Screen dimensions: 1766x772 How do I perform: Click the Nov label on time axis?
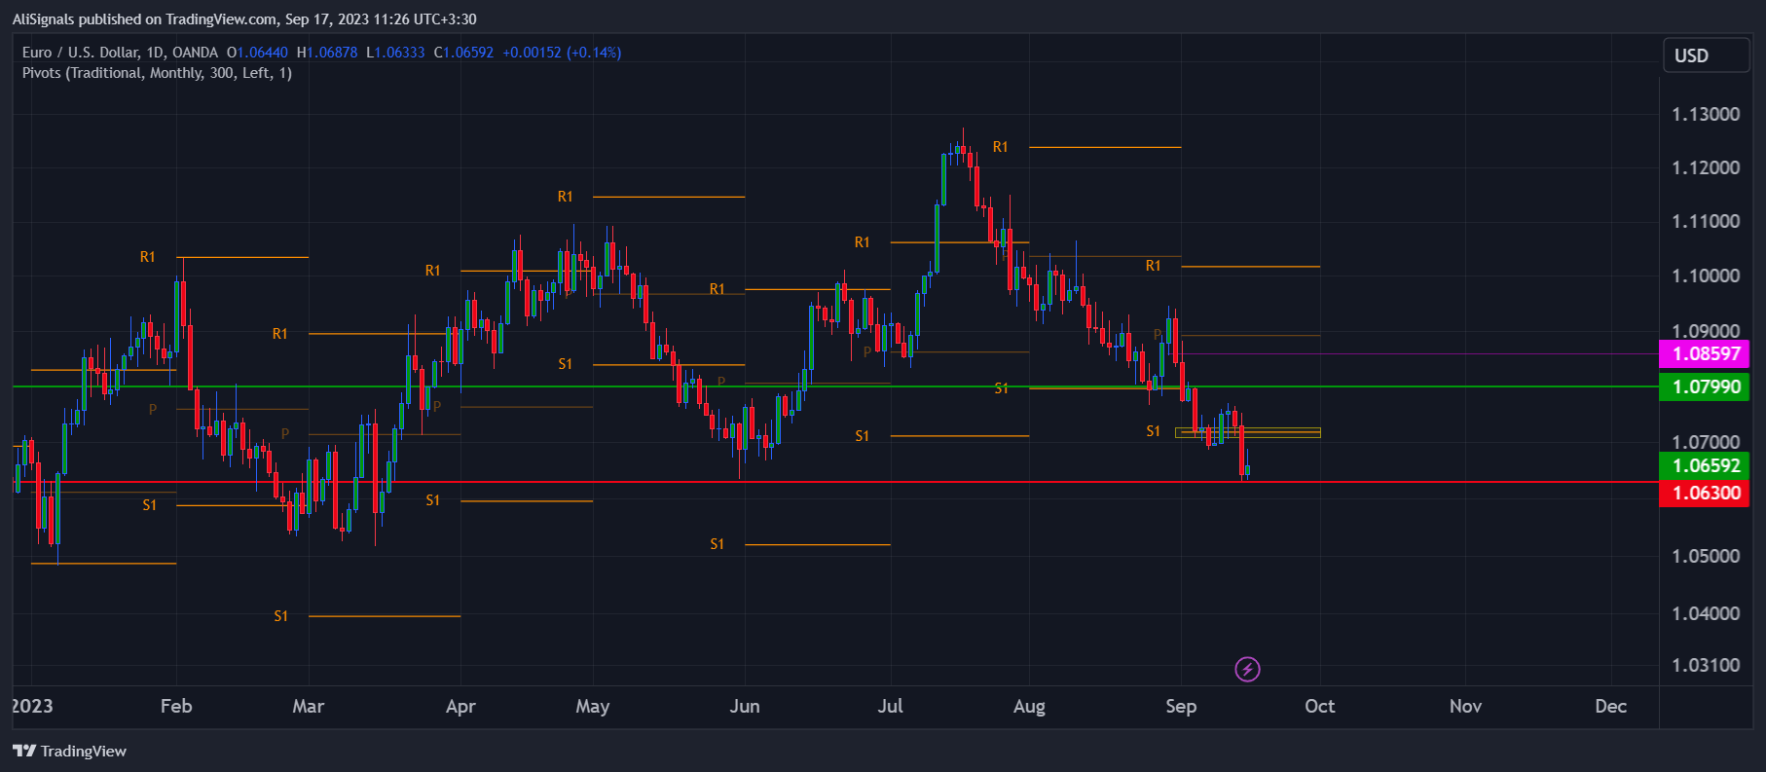coord(1465,707)
